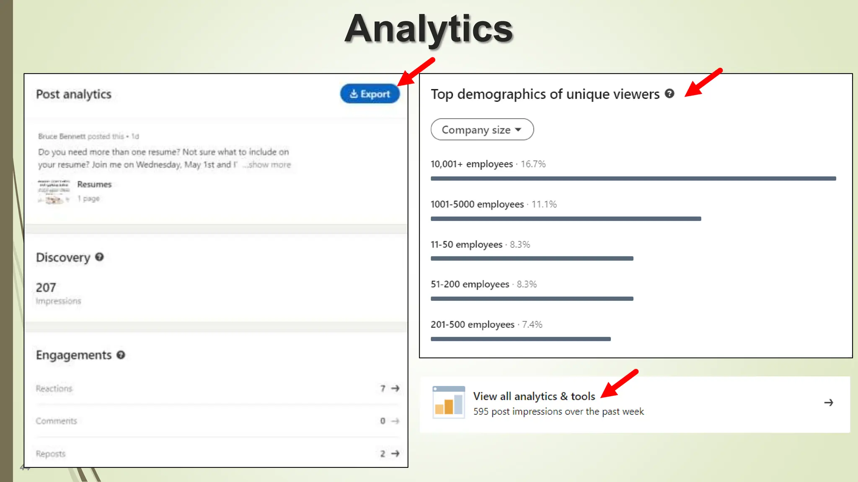This screenshot has width=858, height=482.
Task: Click '1001-5000 employees · 11.1%' label
Action: click(494, 204)
